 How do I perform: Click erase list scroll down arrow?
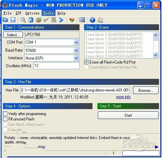[x=156, y=55]
